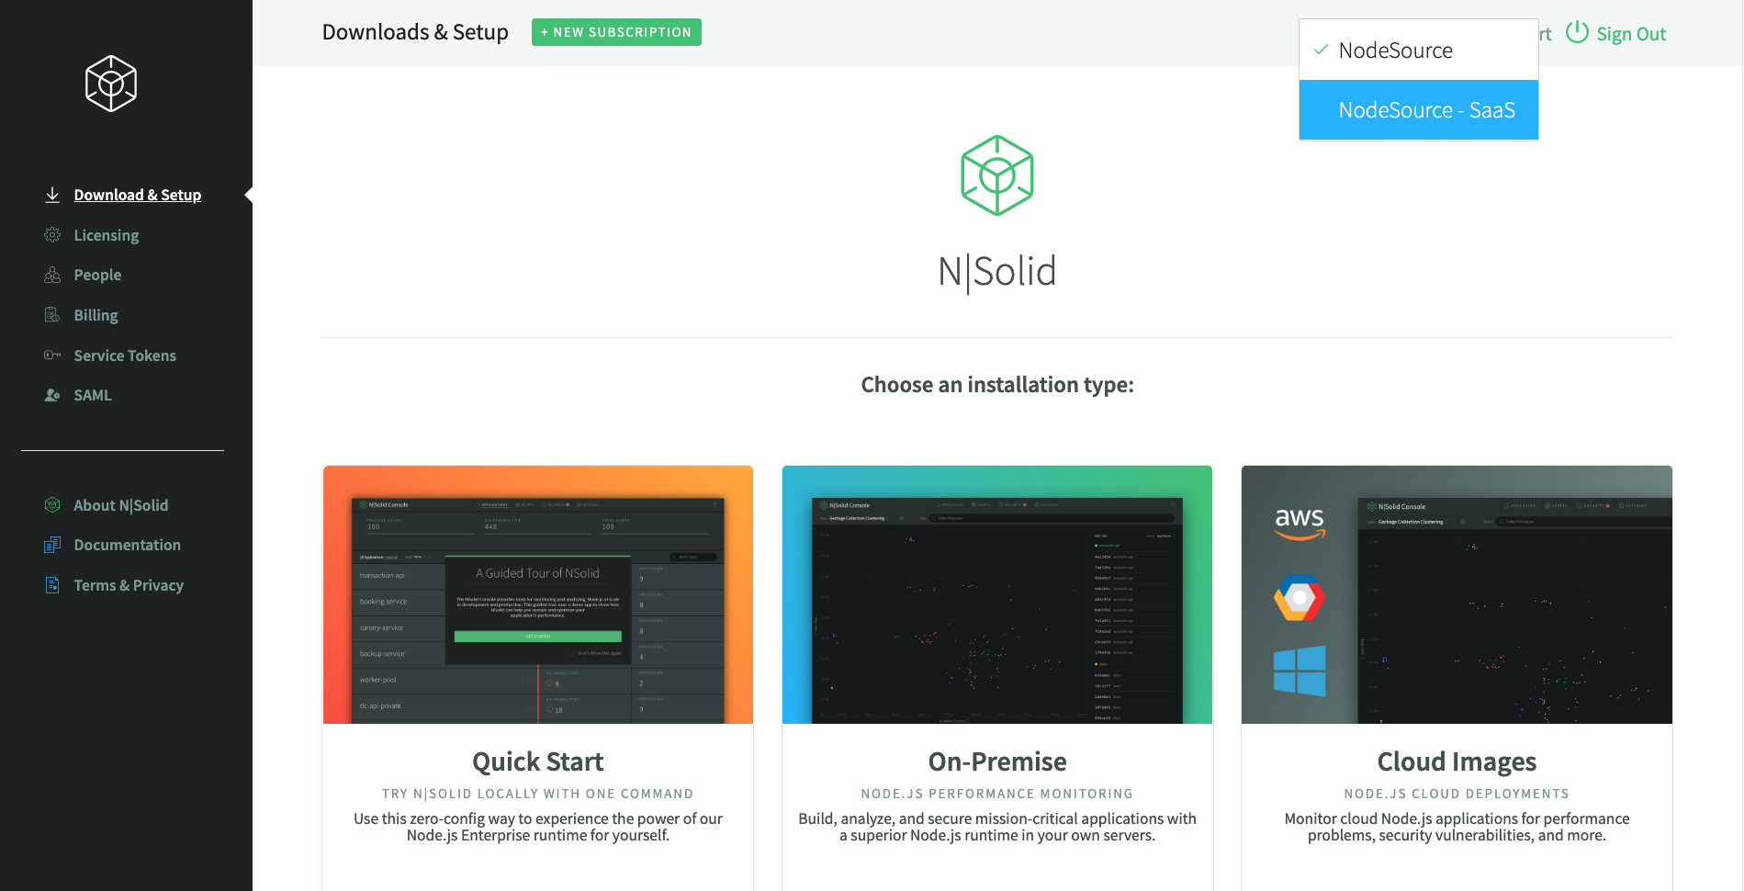1744x891 pixels.
Task: Click 'NODE.JS CLOUD DEPLOYMENTS' subtitle
Action: tap(1457, 794)
